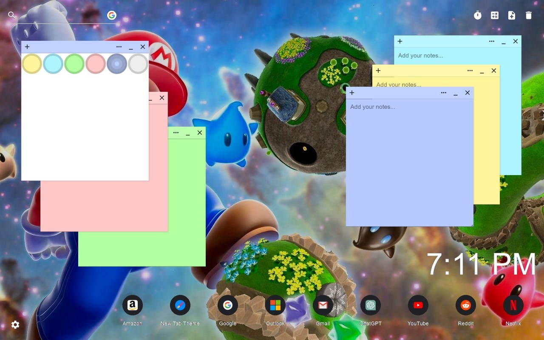Close the white note

143,47
